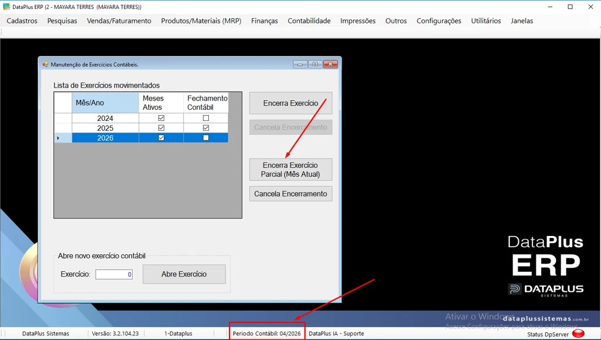601x340 pixels.
Task: Open the Contabilidade menu
Action: pos(309,21)
